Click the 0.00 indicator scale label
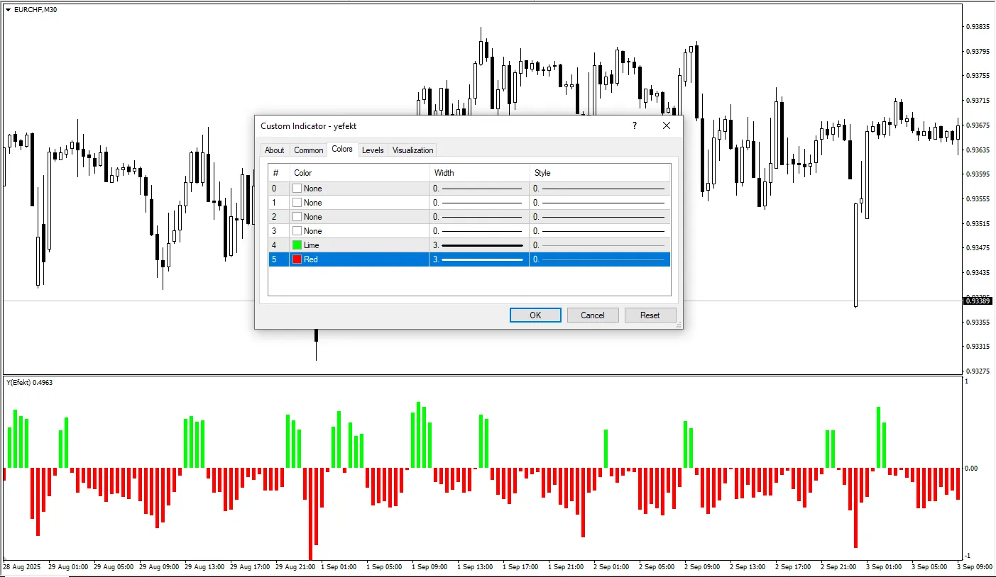Viewport: 996px width, 577px height. 972,468
